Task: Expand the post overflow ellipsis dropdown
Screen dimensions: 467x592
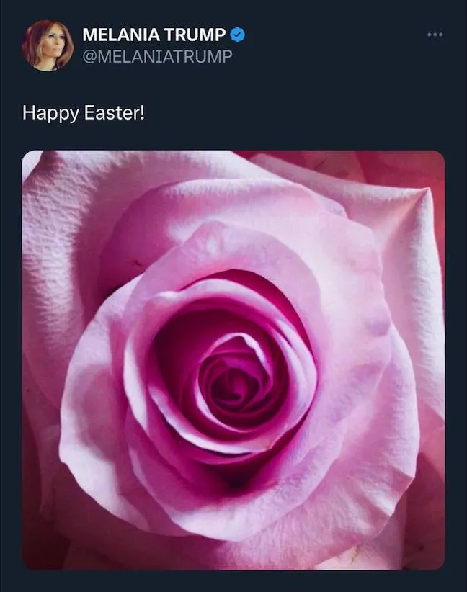Action: tap(435, 34)
